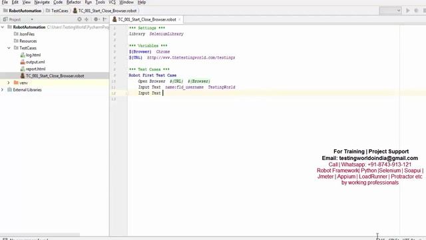Switch to TC_001_Start_Close_Browser.robot editor tab

147,19
